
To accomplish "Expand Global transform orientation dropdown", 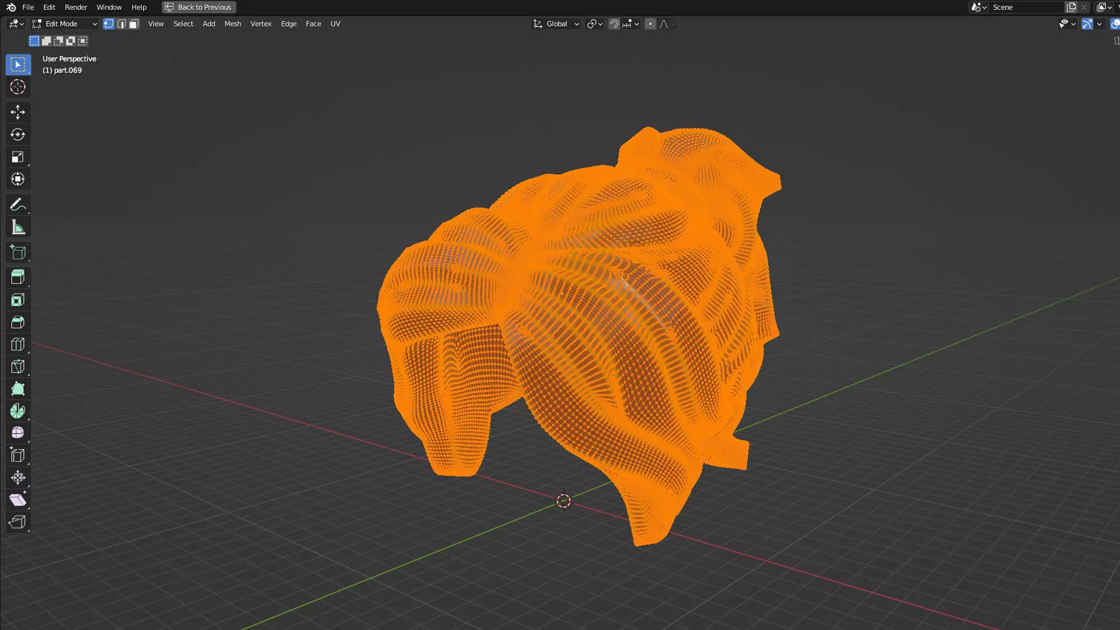I will [556, 24].
